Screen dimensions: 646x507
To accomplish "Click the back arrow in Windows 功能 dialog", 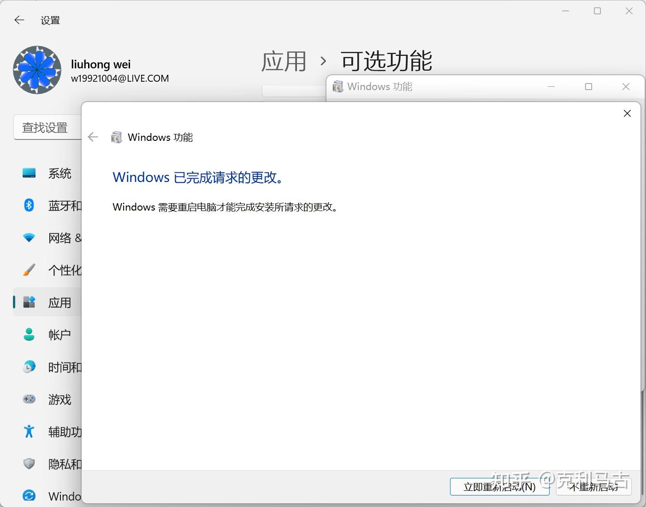I will click(93, 137).
